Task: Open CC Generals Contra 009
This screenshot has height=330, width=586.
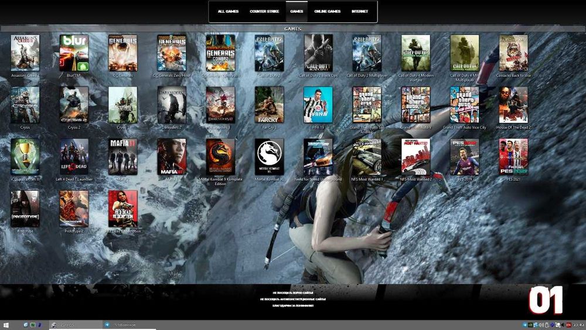Action: point(220,53)
